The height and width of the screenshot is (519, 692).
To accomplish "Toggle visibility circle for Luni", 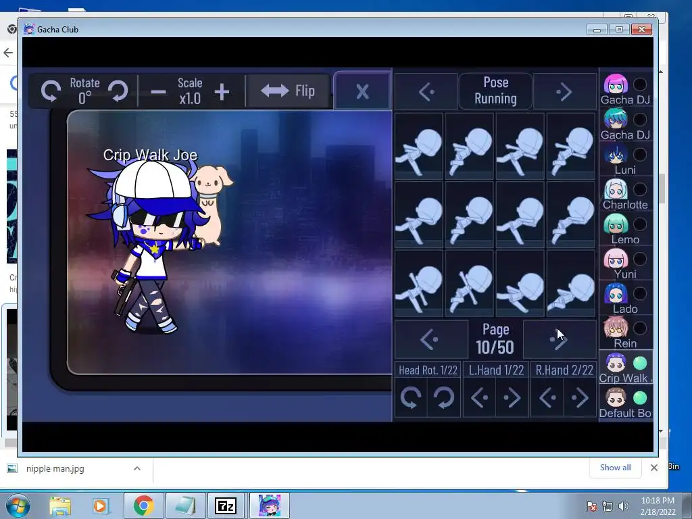I will (640, 154).
